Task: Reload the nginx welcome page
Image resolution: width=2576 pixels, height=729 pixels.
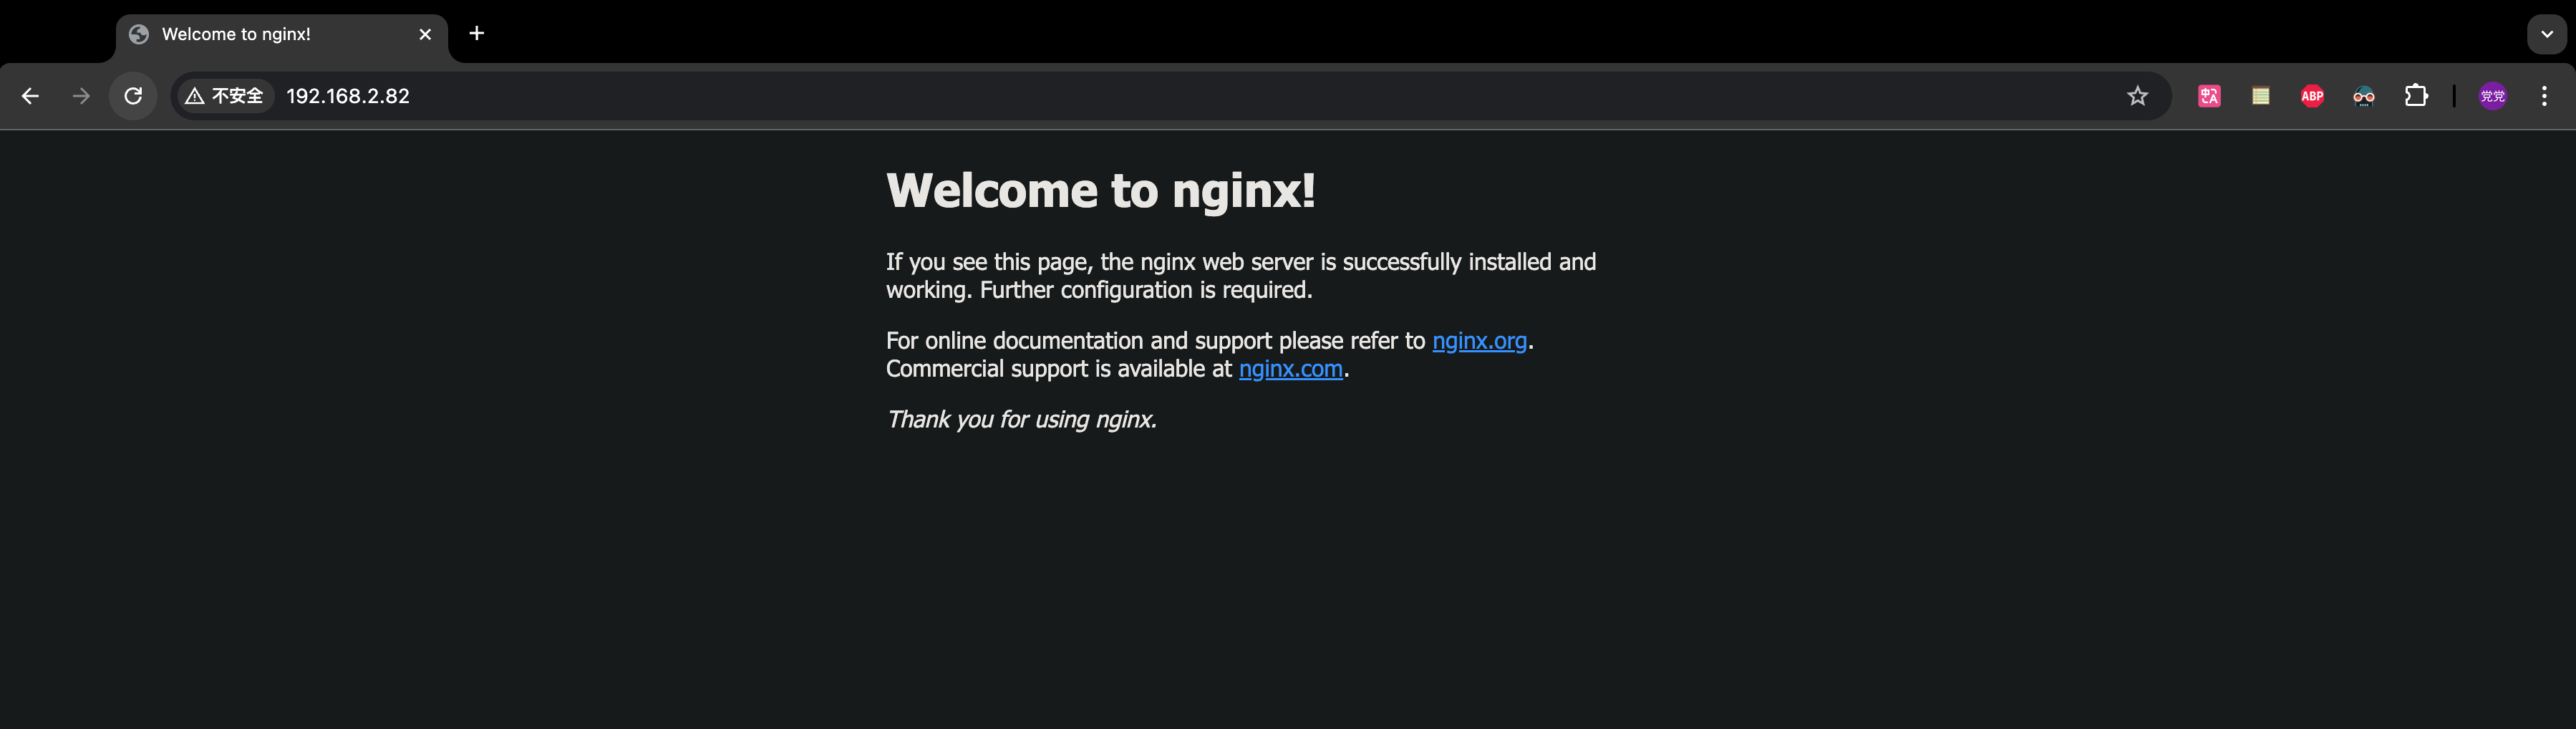Action: 133,96
